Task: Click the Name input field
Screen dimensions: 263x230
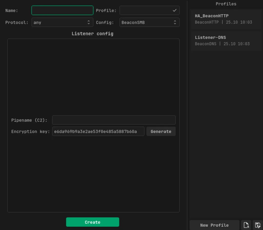Action: [62, 11]
